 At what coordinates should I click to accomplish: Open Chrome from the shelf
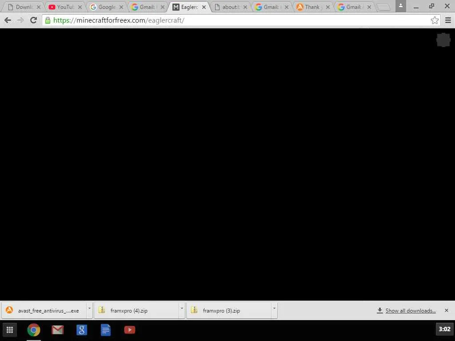(34, 330)
